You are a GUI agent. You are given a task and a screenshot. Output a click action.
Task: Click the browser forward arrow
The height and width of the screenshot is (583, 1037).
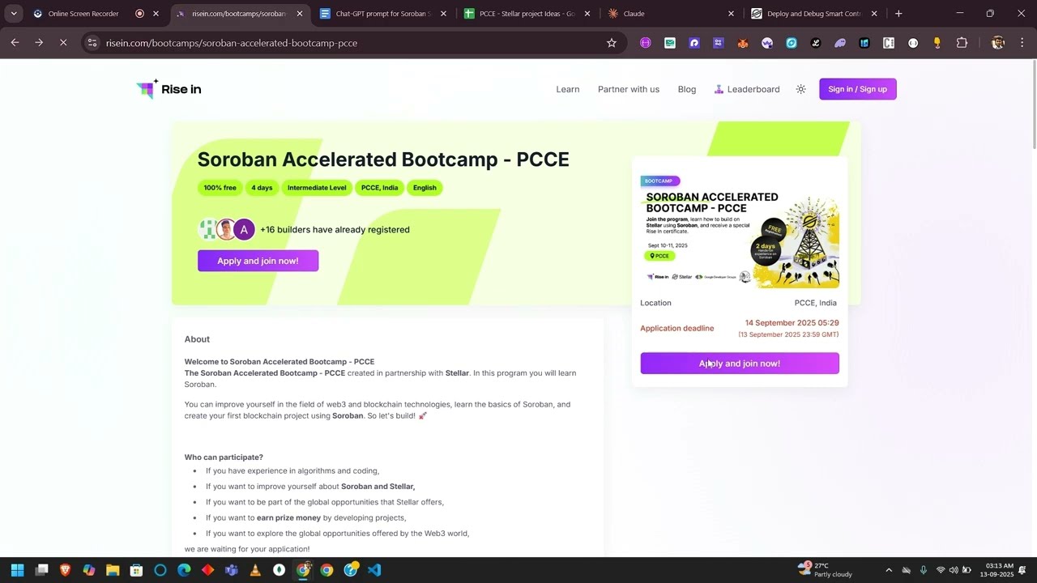coord(39,43)
